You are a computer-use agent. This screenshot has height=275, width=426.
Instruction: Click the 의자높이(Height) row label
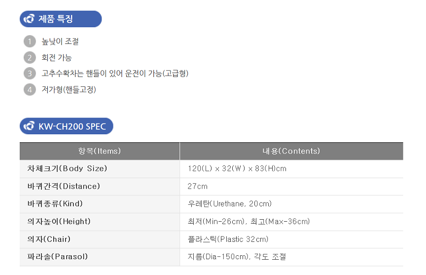[59, 221]
